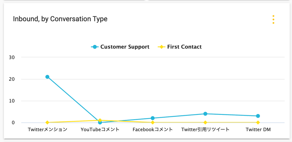Click the blue Customer Support legend marker
The image size is (292, 142).
[95, 47]
